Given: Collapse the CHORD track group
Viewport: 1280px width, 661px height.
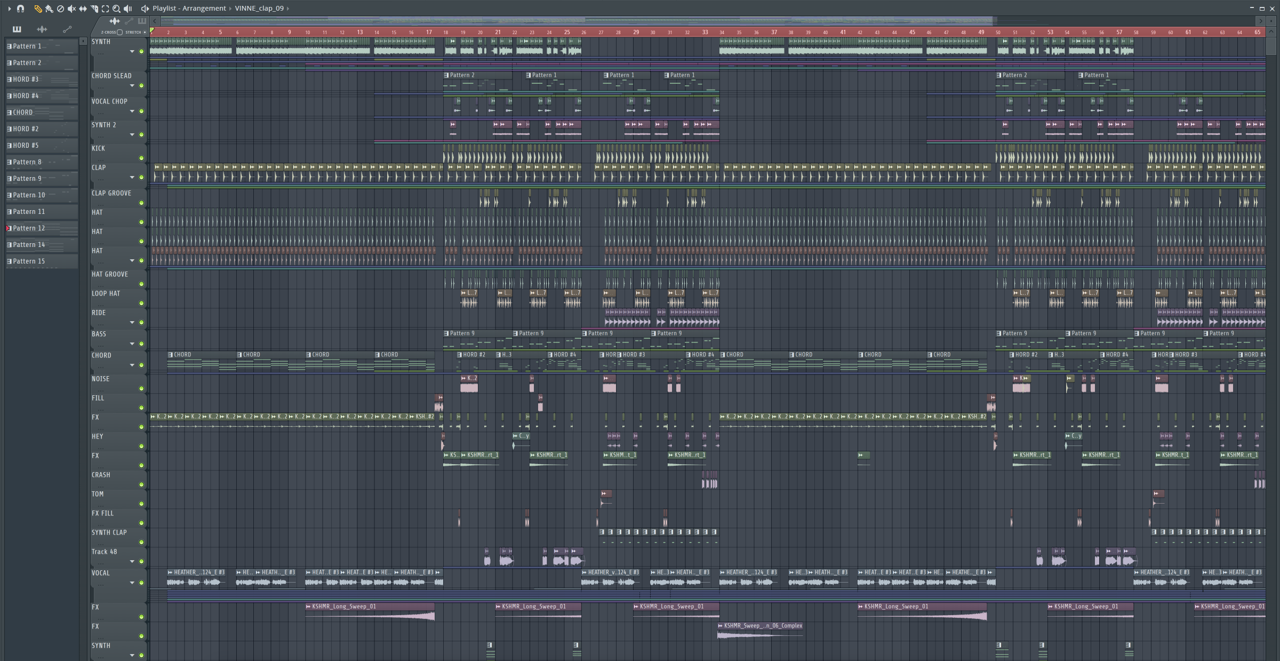Looking at the screenshot, I should click(x=132, y=365).
